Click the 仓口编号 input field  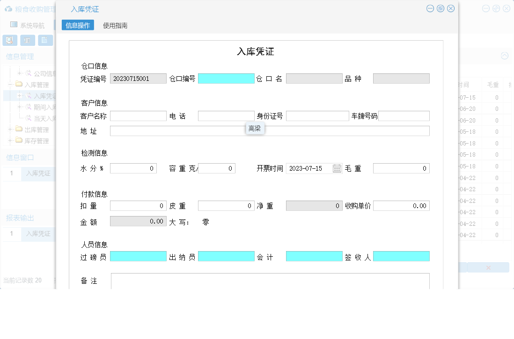[x=226, y=78]
